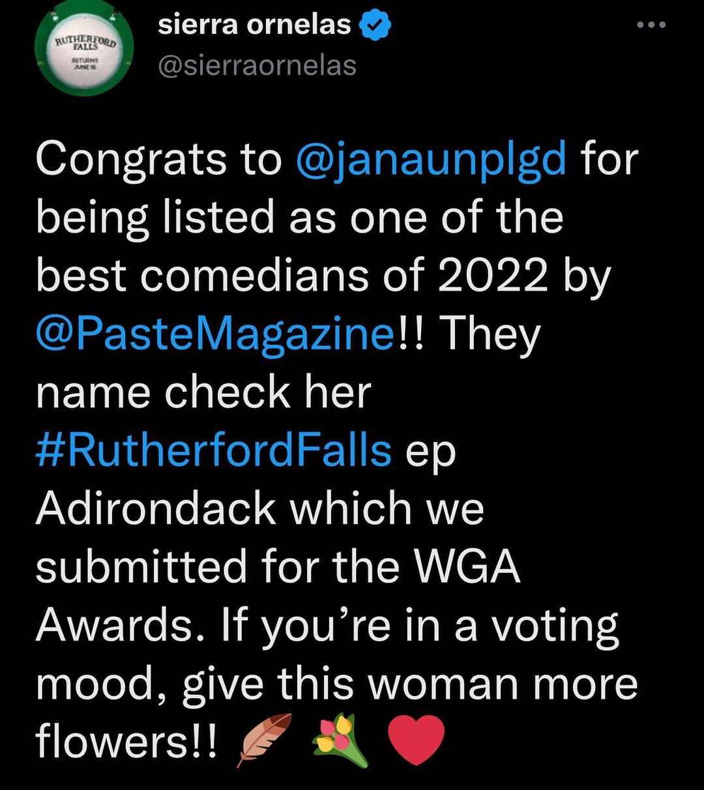This screenshot has height=790, width=704.
Task: Click the feather emoji
Action: point(266,739)
